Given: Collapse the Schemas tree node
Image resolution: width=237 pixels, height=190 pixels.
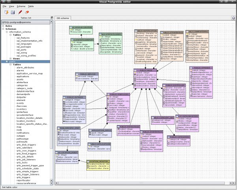Looking at the screenshot, I should [x=4, y=29].
